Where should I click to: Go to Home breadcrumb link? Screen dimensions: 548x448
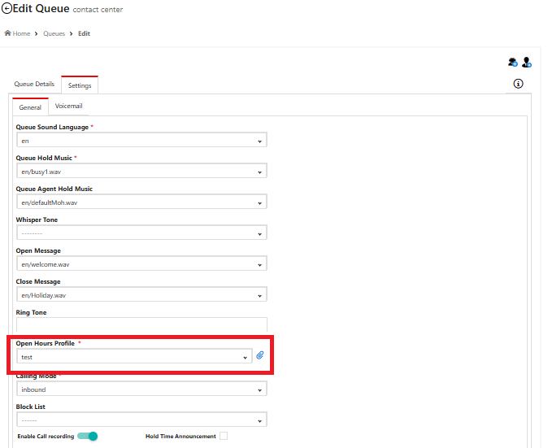tap(21, 33)
